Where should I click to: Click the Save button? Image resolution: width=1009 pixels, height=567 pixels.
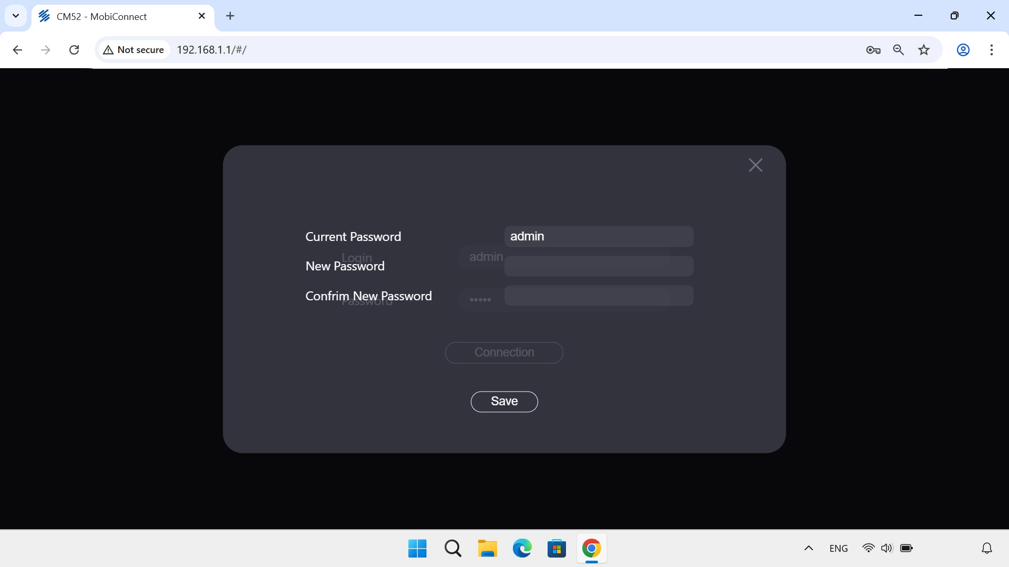(504, 402)
